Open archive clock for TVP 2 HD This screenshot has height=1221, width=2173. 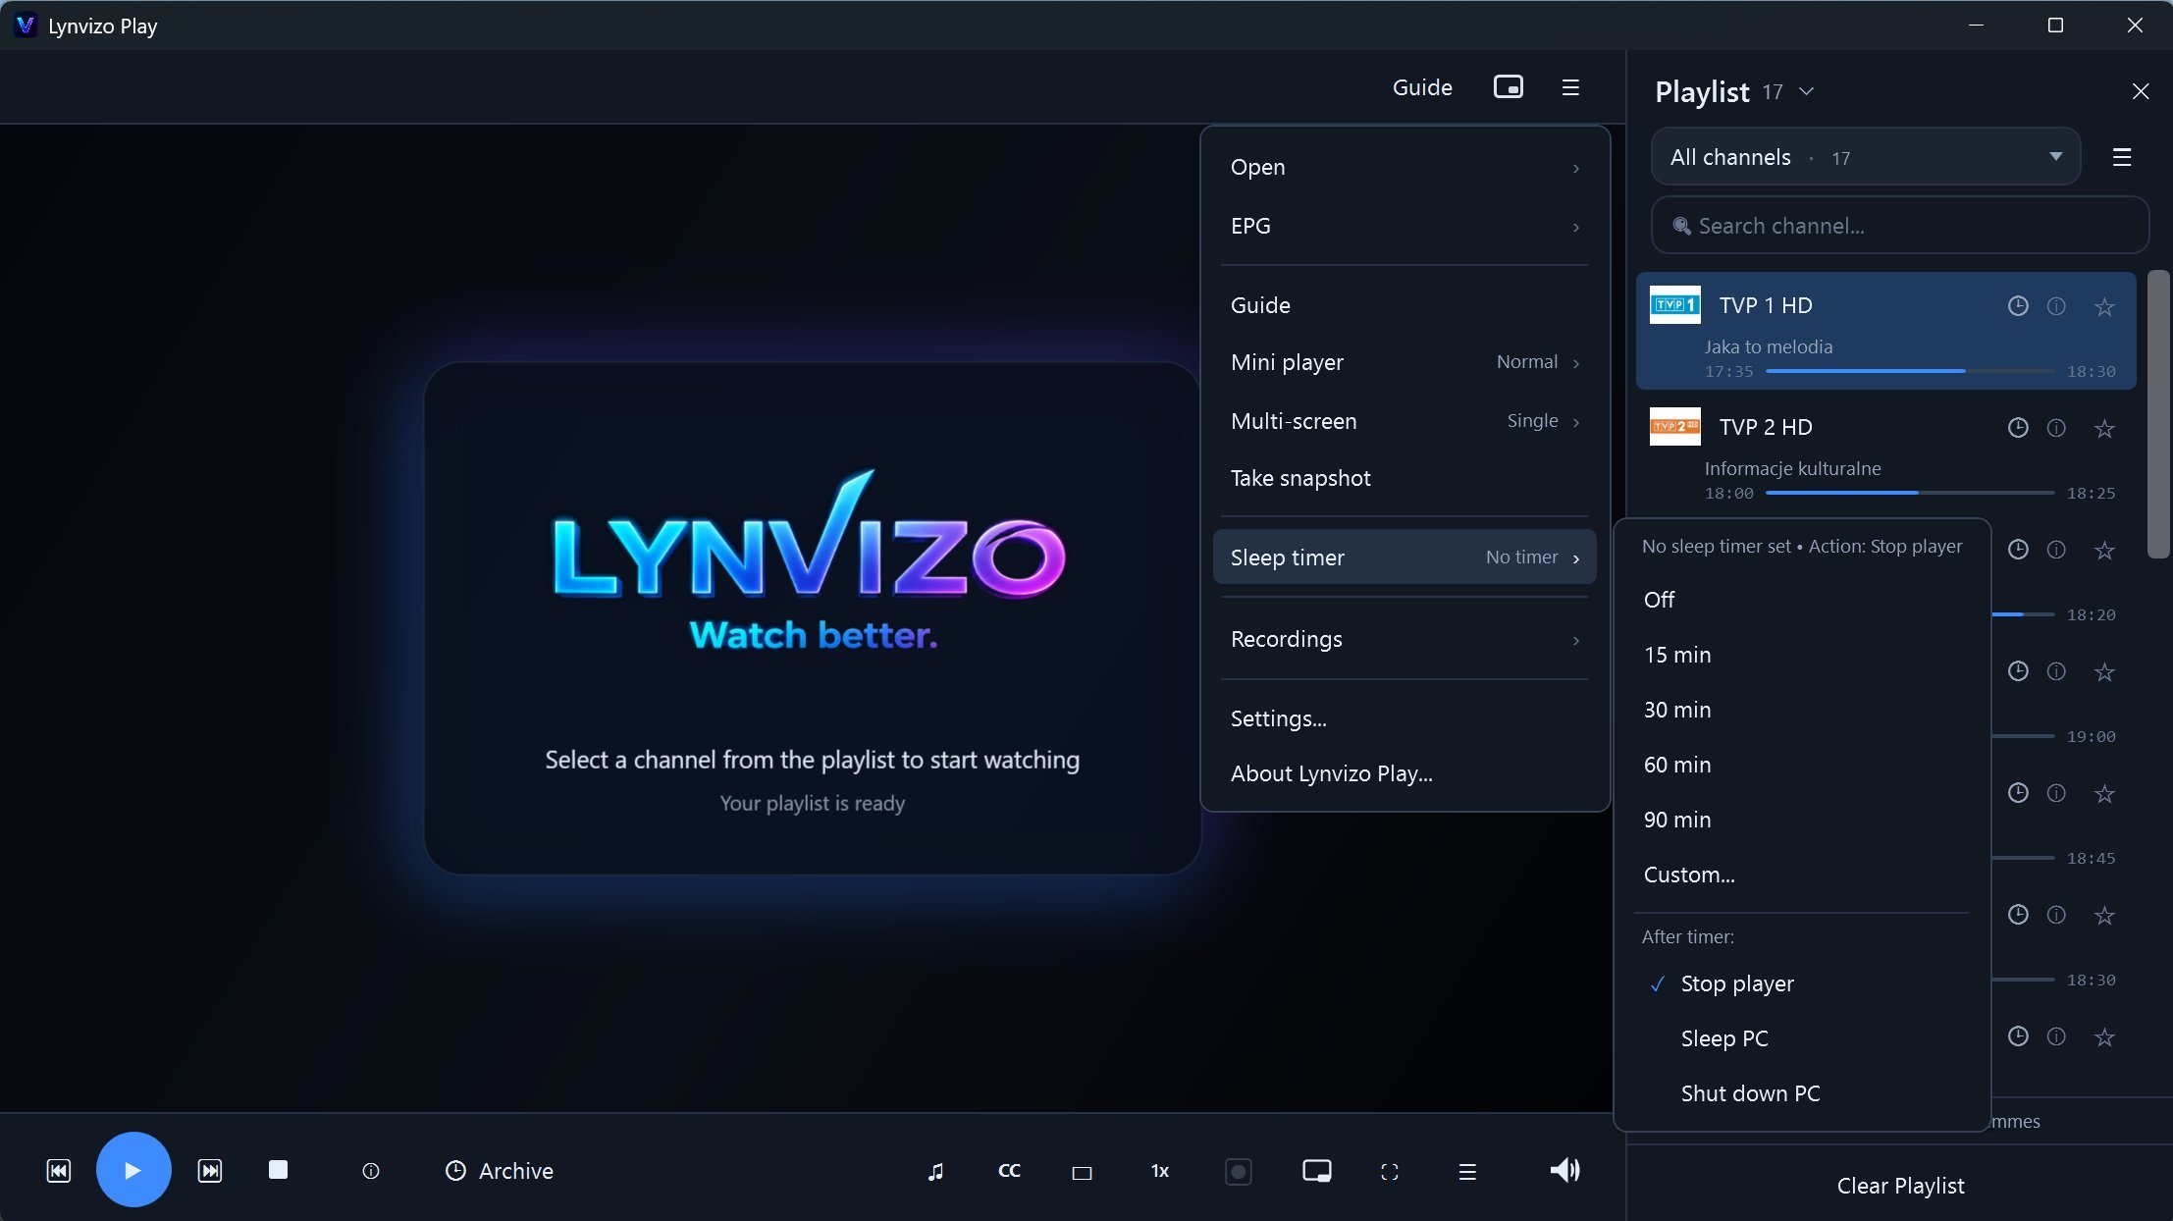pyautogui.click(x=2018, y=427)
